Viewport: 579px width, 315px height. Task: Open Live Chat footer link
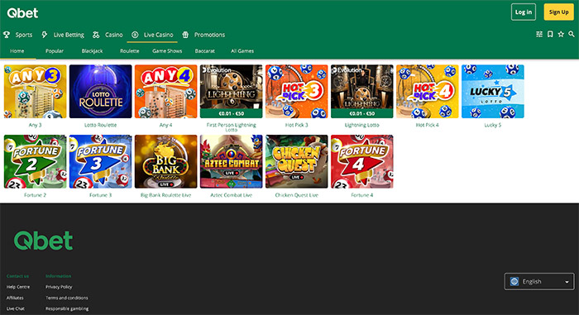(15, 308)
